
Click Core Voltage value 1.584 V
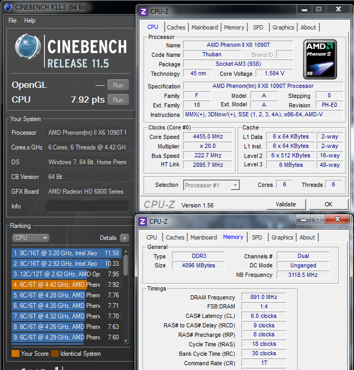[x=275, y=73]
